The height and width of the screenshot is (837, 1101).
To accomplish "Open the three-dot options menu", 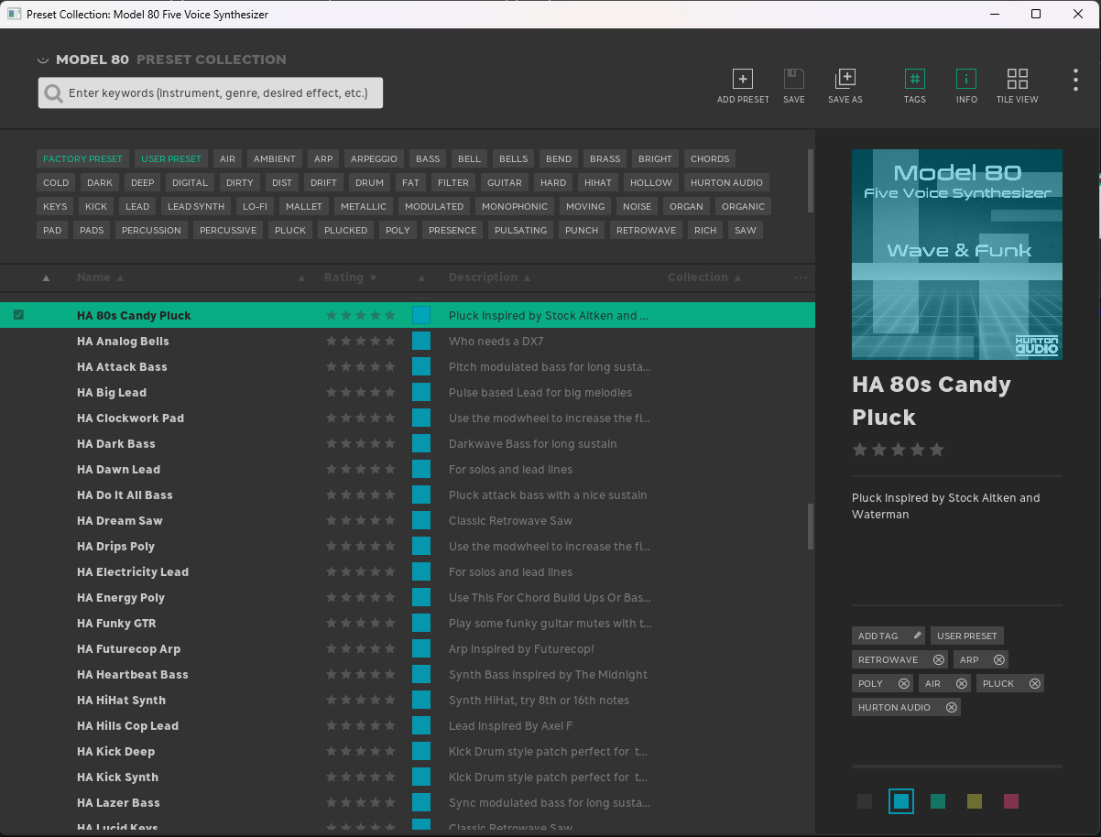I will pyautogui.click(x=1075, y=80).
